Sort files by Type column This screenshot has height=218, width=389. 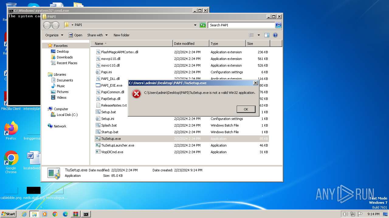coord(227,44)
